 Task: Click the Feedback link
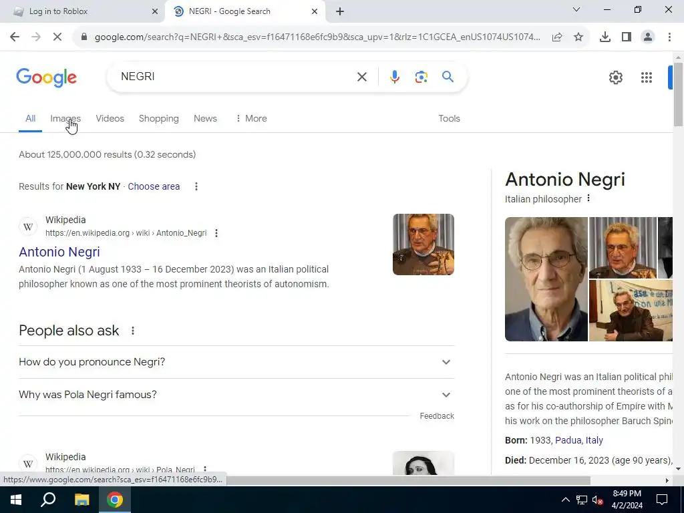(437, 416)
